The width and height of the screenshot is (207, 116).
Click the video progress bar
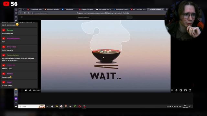click(106, 88)
